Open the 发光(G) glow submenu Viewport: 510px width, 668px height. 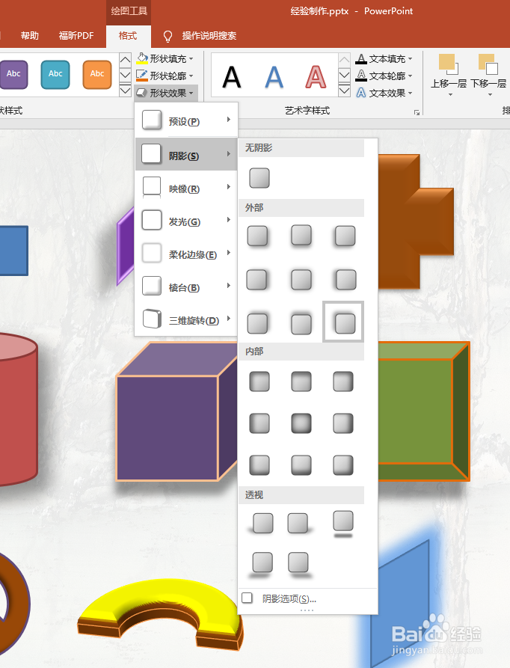pyautogui.click(x=186, y=221)
